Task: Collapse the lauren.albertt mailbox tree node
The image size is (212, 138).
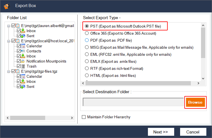Action: click(x=9, y=26)
